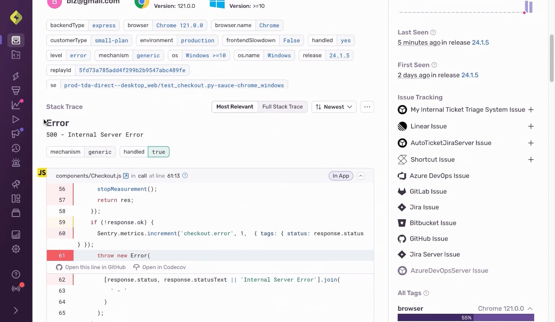Add a Shortcut Issue with plus icon
The width and height of the screenshot is (555, 322).
coord(531,160)
